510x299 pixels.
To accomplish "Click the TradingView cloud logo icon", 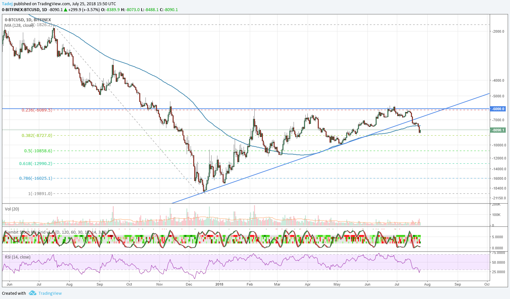I will pos(32,293).
